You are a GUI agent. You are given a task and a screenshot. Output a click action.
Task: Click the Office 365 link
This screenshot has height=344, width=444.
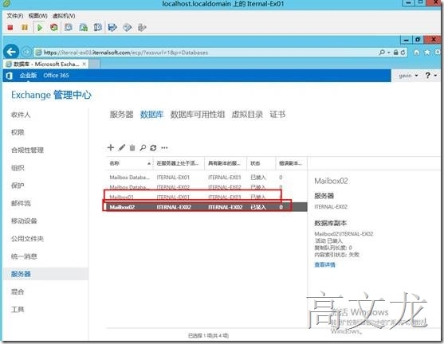pos(56,75)
